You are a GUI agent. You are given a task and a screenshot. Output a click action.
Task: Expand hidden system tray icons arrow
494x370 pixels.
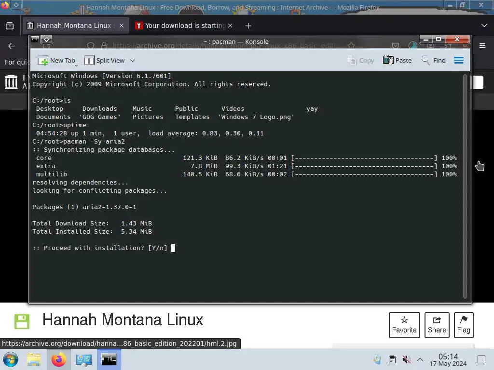pos(420,359)
